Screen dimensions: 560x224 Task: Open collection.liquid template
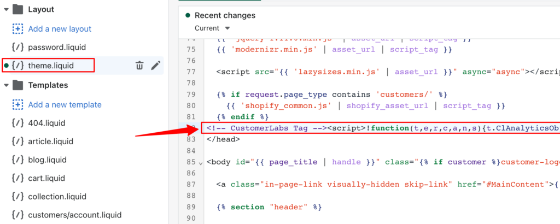[57, 197]
